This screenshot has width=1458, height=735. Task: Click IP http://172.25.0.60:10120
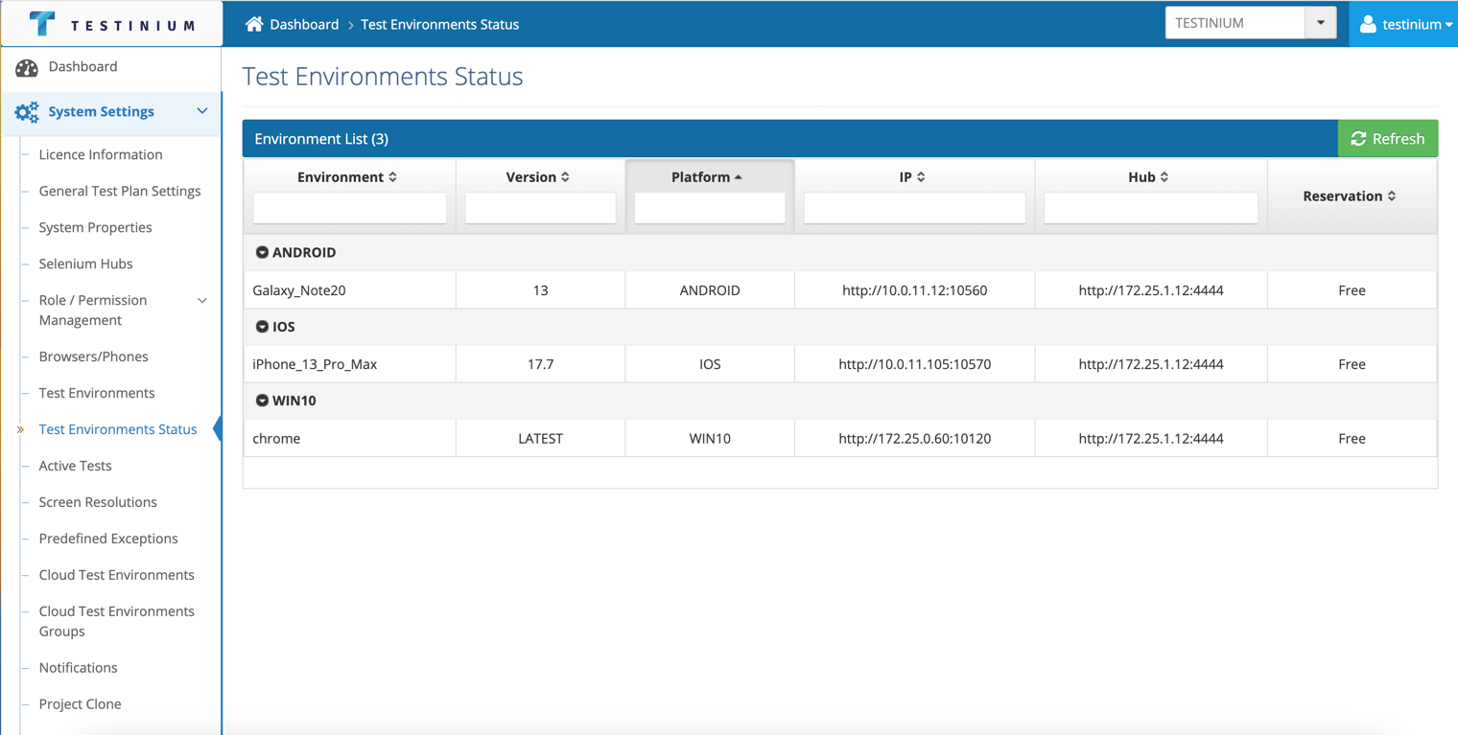pos(914,438)
